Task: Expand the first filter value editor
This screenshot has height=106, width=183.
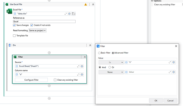Action: coord(170,62)
